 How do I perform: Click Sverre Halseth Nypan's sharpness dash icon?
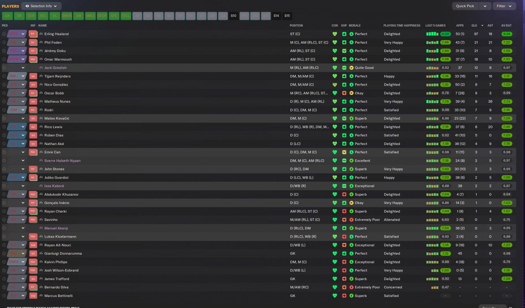tap(345, 161)
